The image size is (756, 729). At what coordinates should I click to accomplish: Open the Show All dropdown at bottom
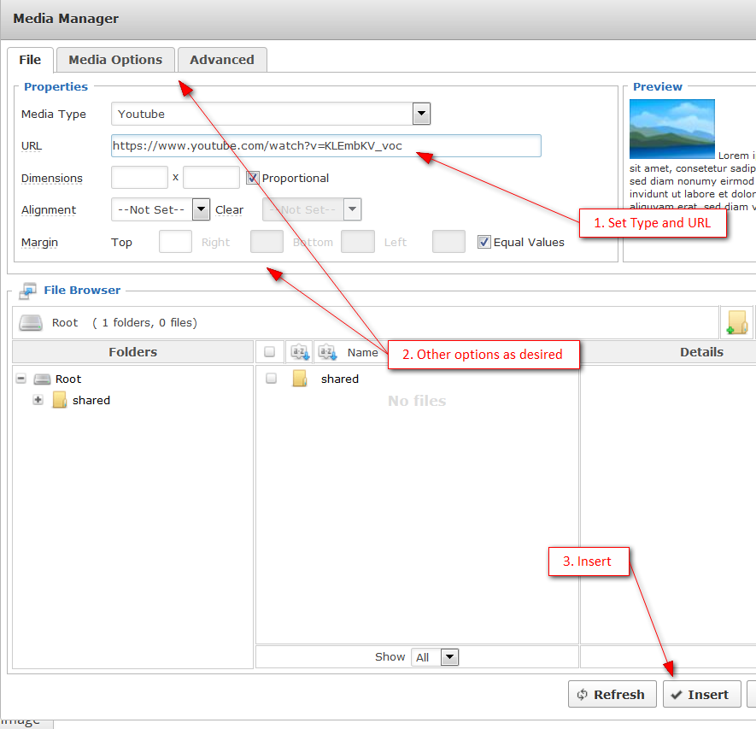tap(449, 656)
